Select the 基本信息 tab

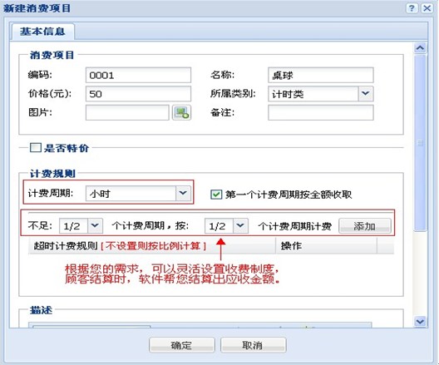click(42, 32)
